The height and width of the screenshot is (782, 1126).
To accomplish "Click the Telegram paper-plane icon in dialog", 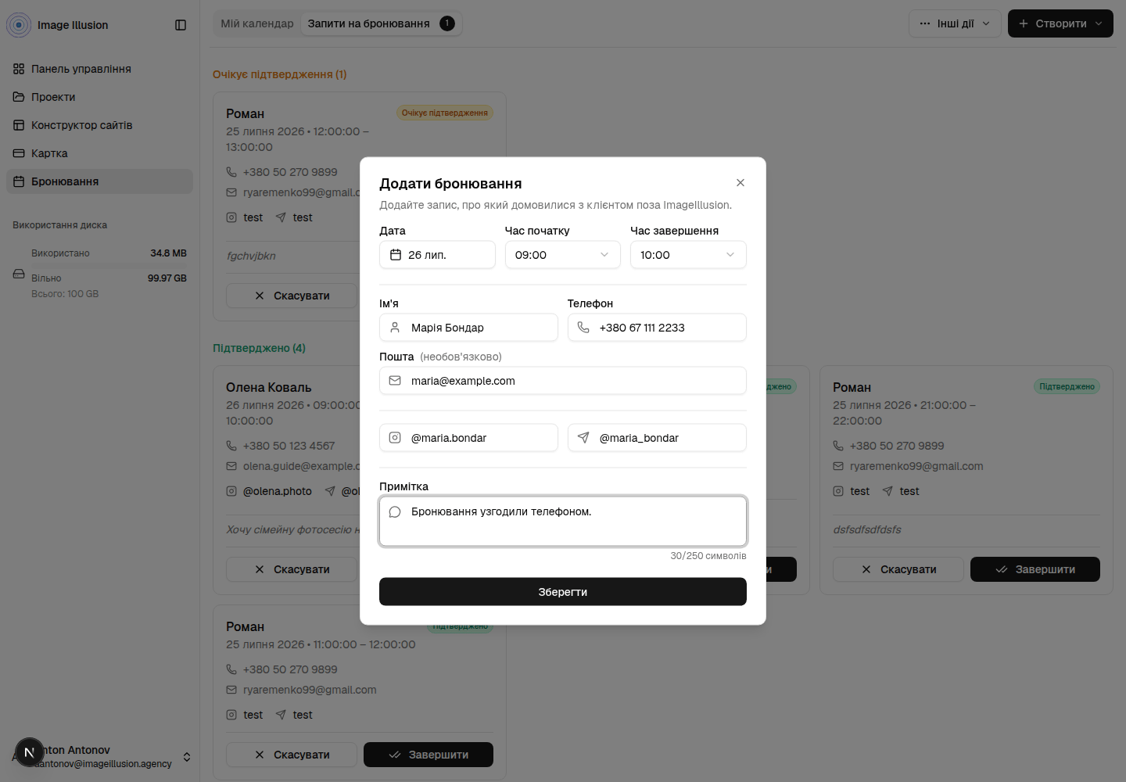I will (583, 438).
